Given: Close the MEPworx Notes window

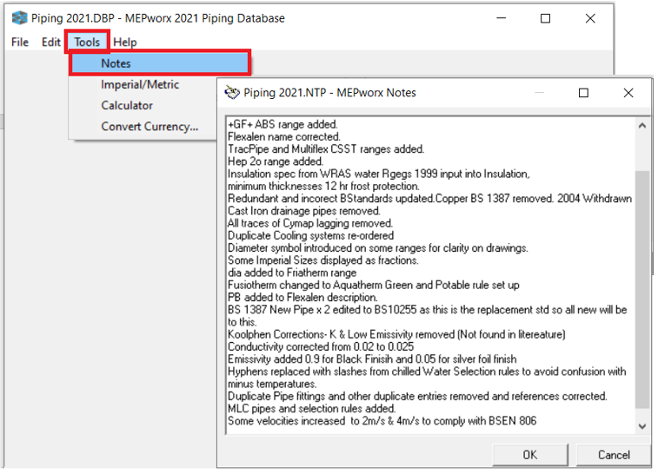Looking at the screenshot, I should click(x=628, y=93).
